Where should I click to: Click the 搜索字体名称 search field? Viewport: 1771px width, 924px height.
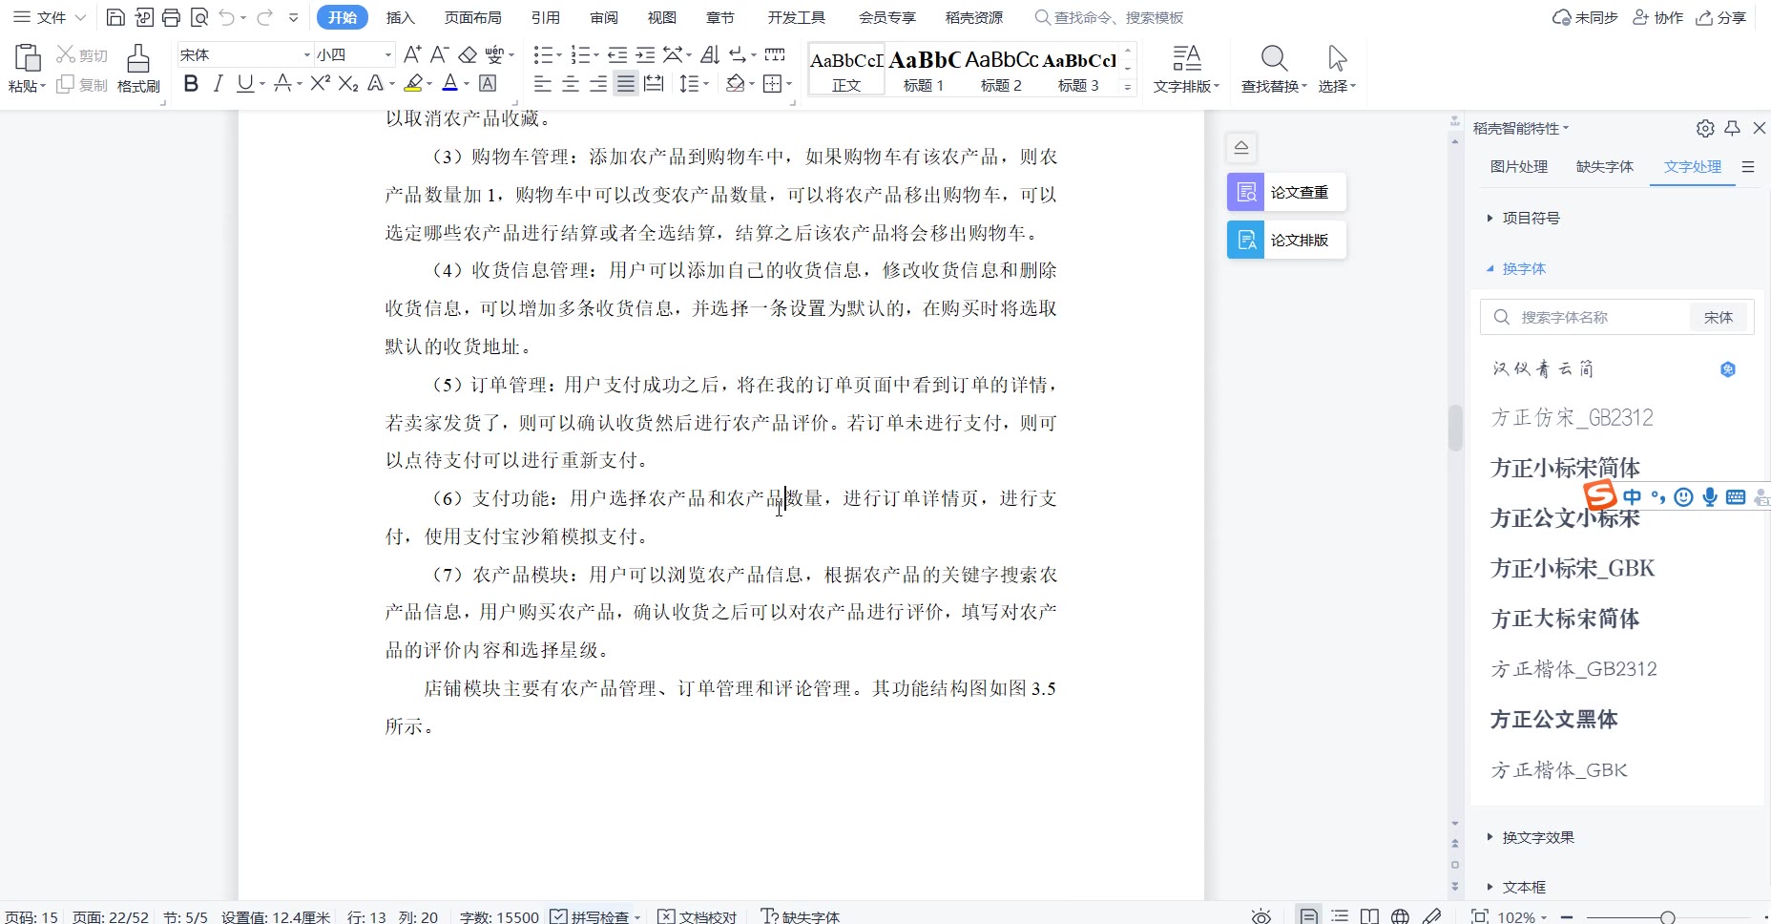[1589, 317]
